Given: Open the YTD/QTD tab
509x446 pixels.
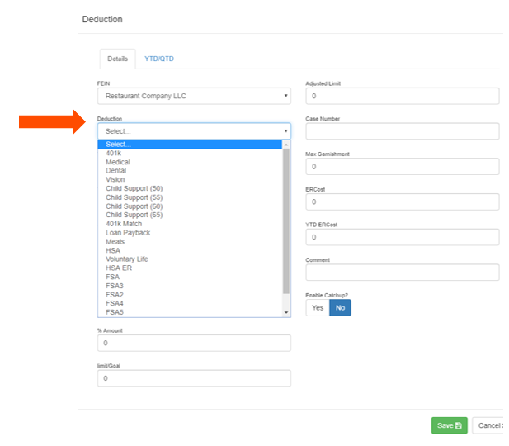Looking at the screenshot, I should click(159, 59).
